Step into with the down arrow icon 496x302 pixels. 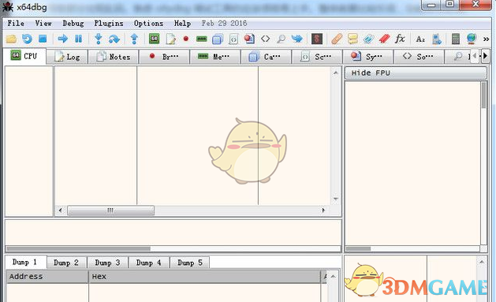click(x=99, y=39)
